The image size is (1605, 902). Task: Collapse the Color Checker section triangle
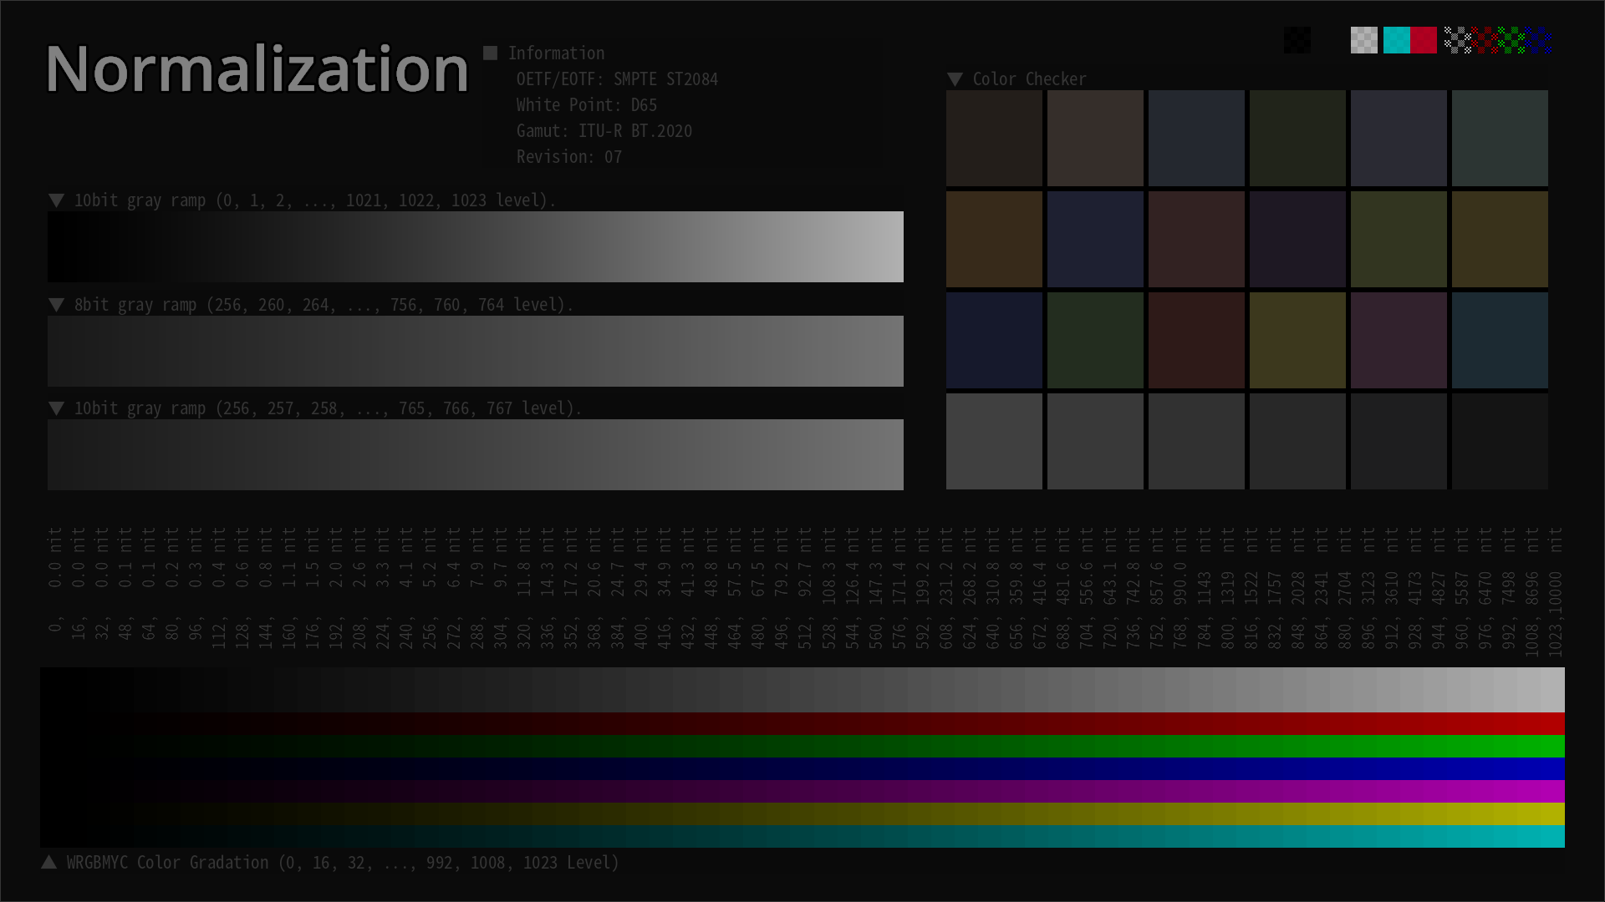point(955,79)
